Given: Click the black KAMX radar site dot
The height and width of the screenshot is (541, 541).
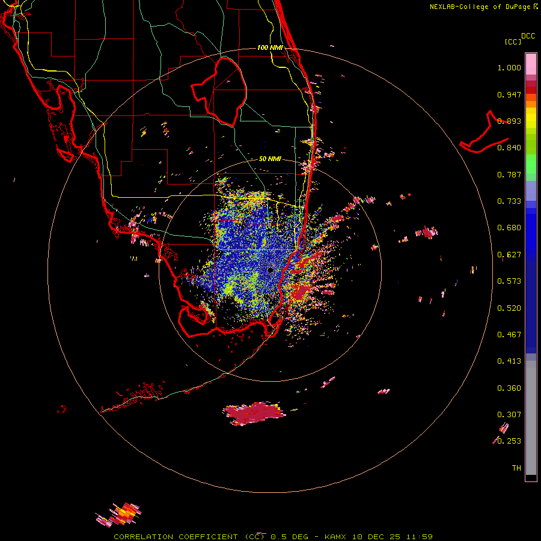Looking at the screenshot, I should [x=270, y=270].
